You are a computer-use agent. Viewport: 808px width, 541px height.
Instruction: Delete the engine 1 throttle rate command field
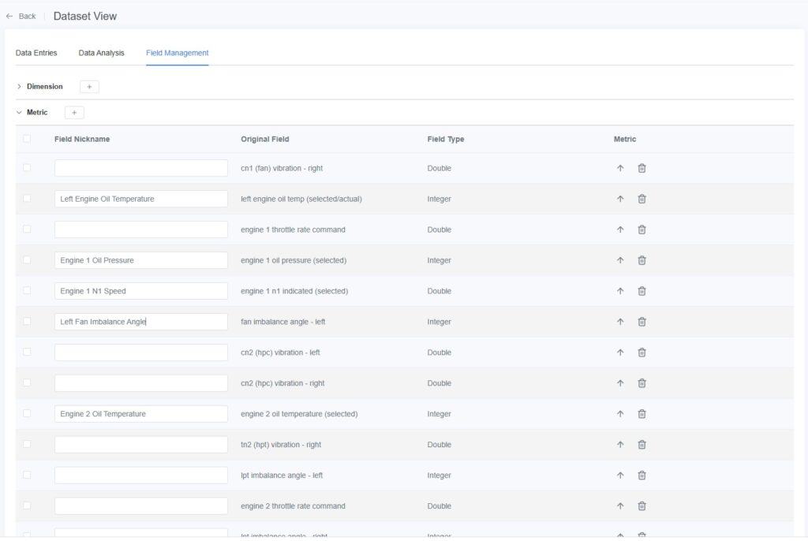point(642,229)
